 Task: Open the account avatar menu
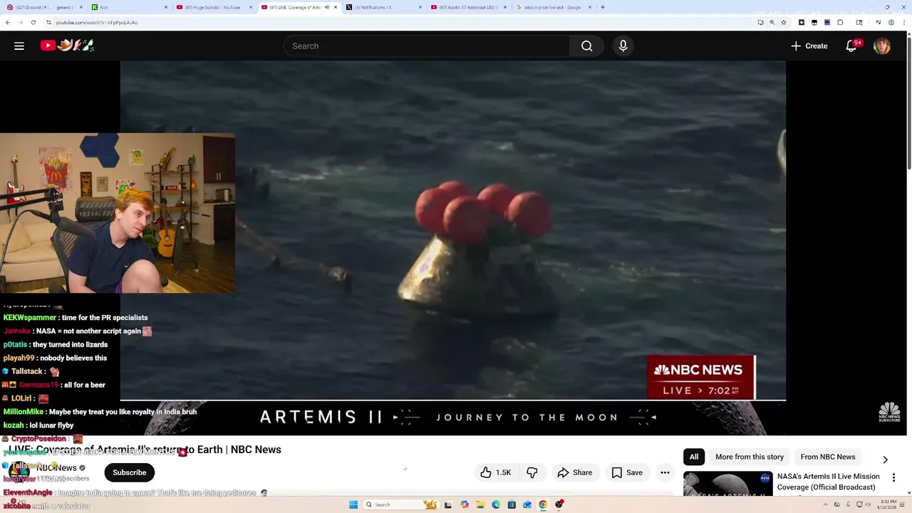coord(882,46)
